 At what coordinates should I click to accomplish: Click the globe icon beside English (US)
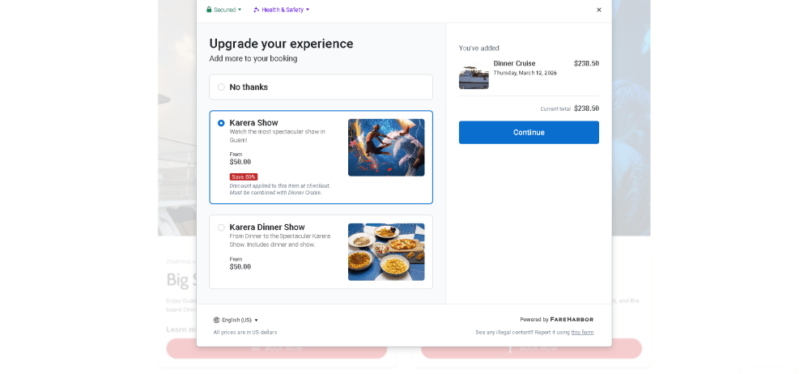click(217, 320)
